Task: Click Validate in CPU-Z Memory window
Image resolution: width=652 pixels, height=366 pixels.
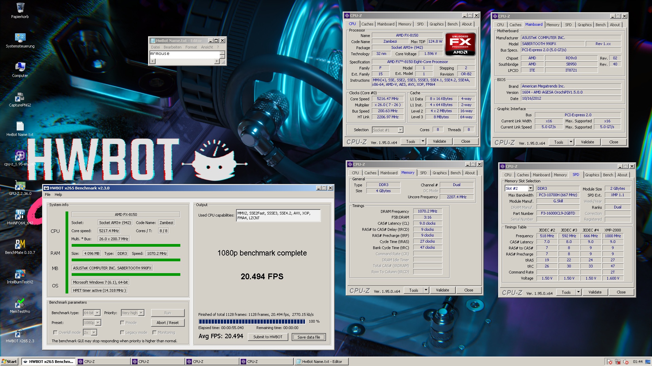Action: point(442,290)
